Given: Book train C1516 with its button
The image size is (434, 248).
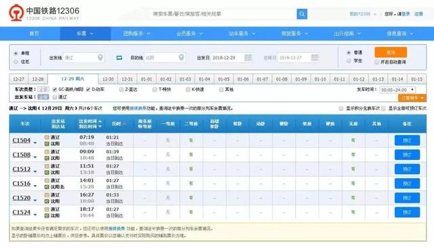Looking at the screenshot, I should pyautogui.click(x=407, y=184).
